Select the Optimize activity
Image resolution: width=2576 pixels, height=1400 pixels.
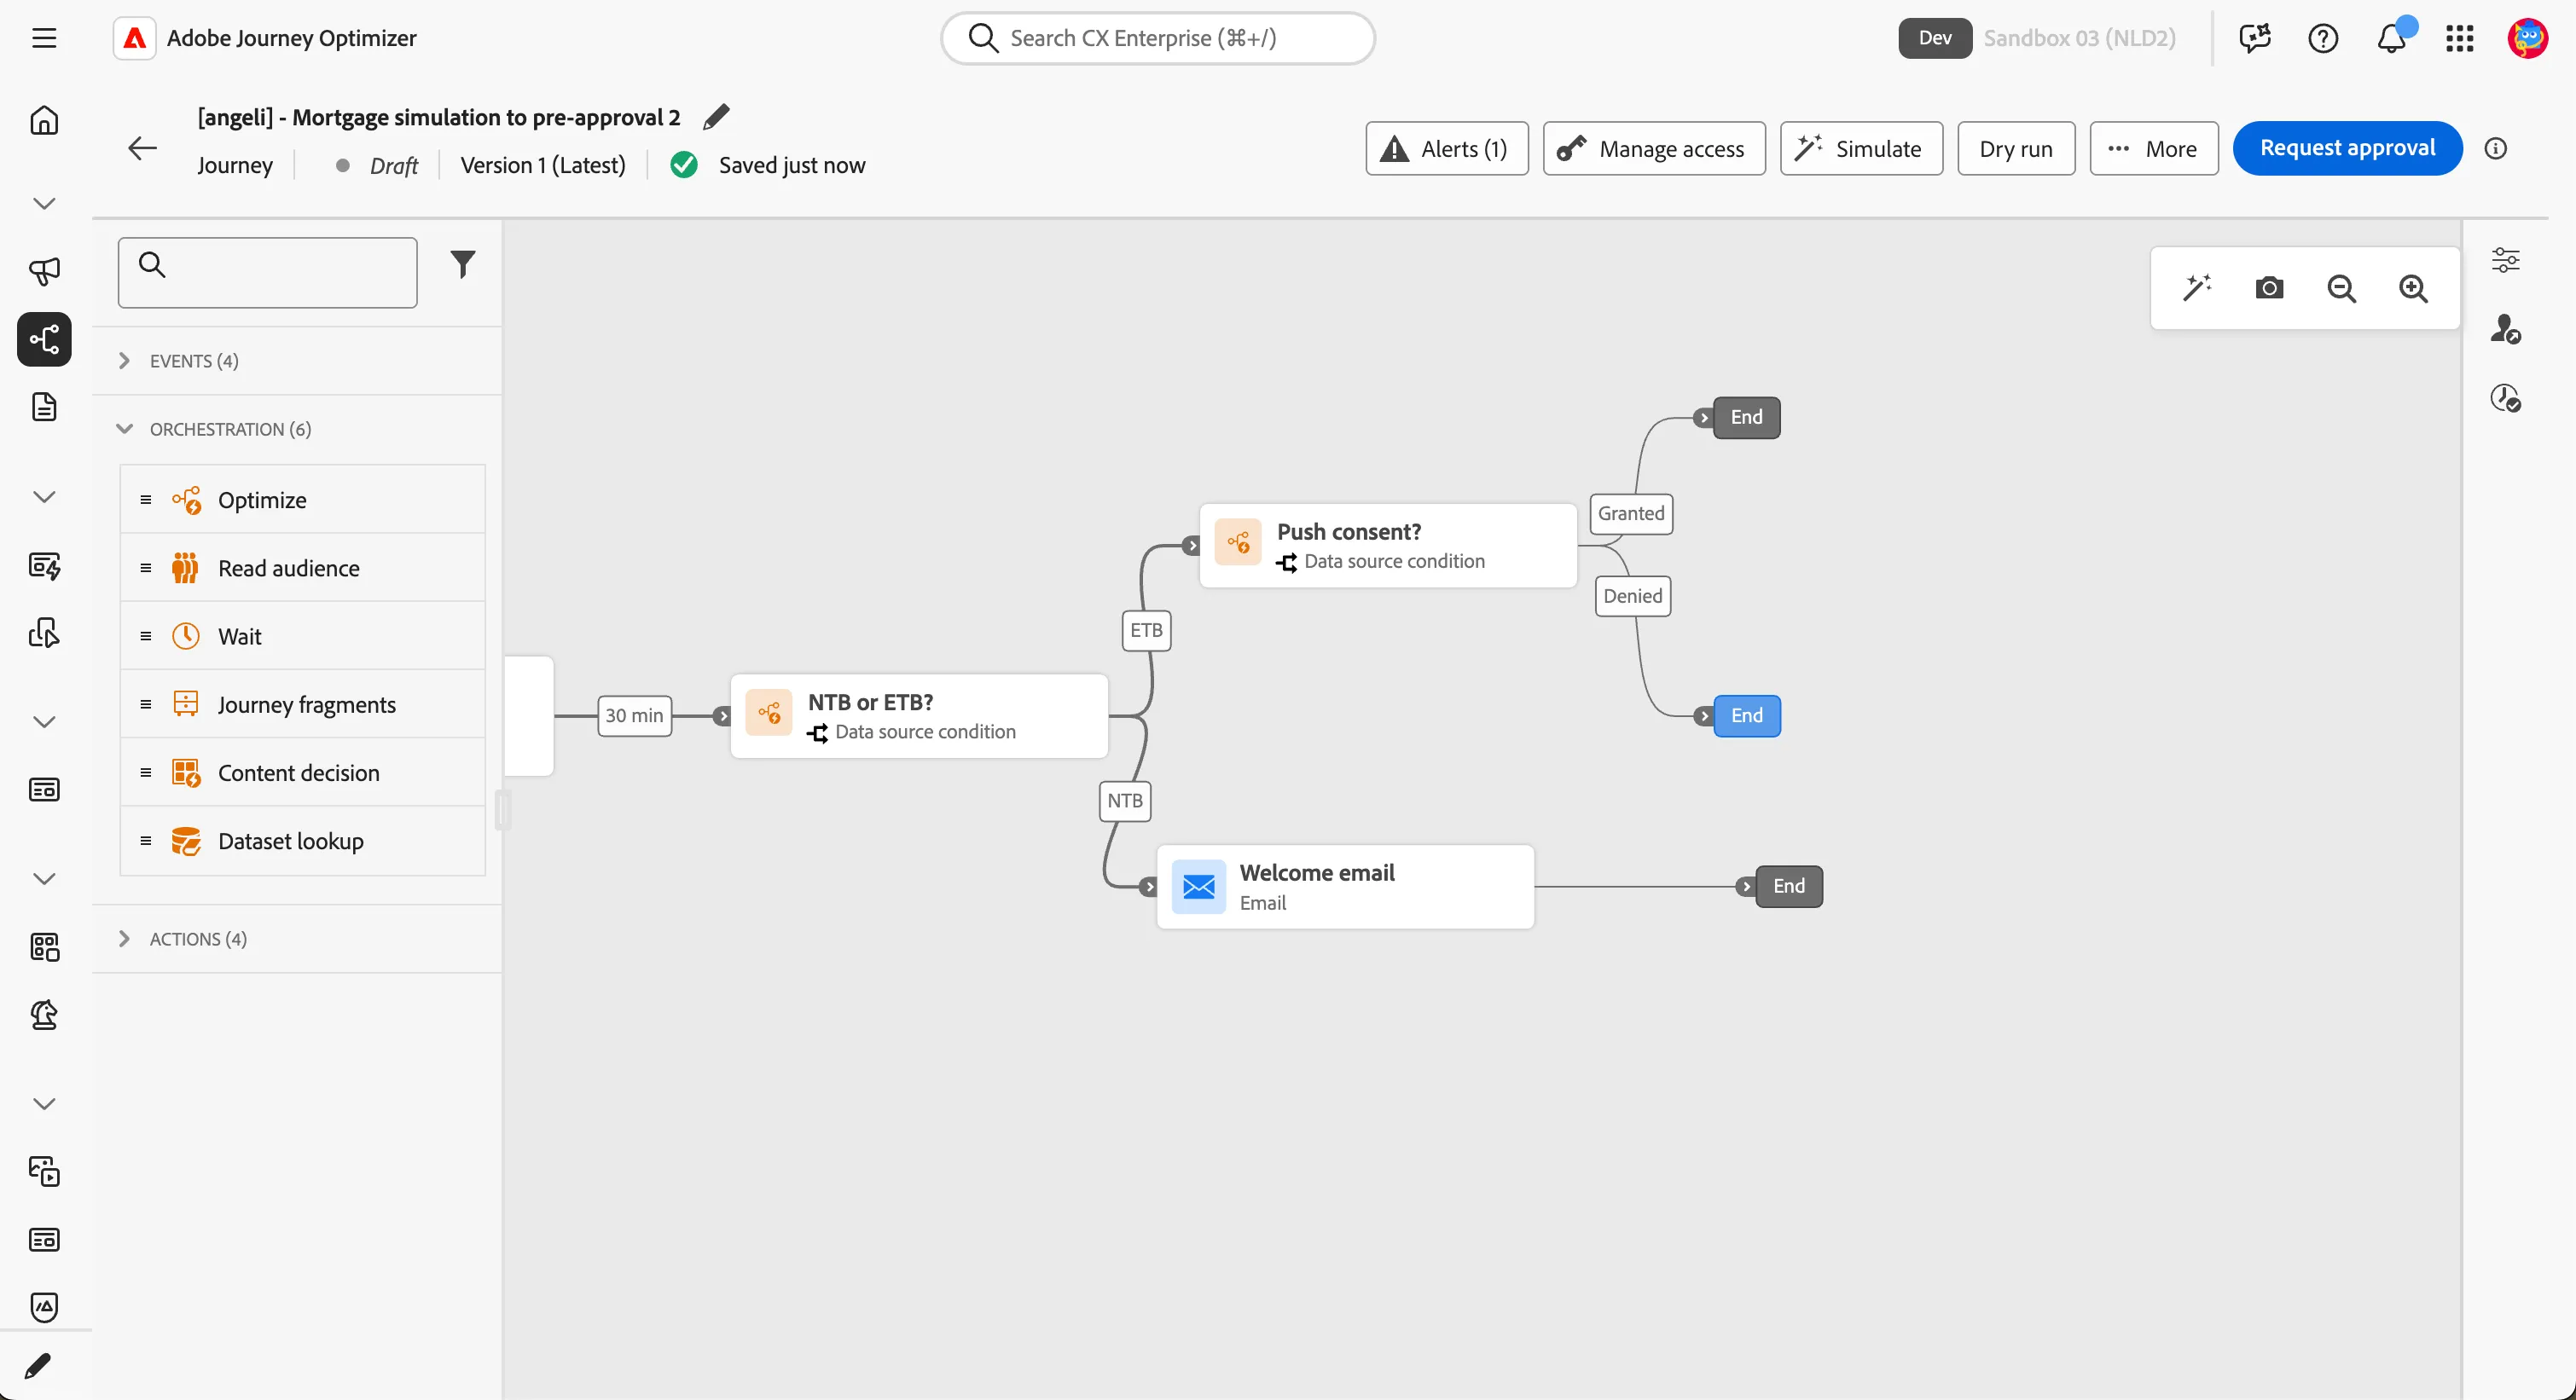pyautogui.click(x=302, y=500)
